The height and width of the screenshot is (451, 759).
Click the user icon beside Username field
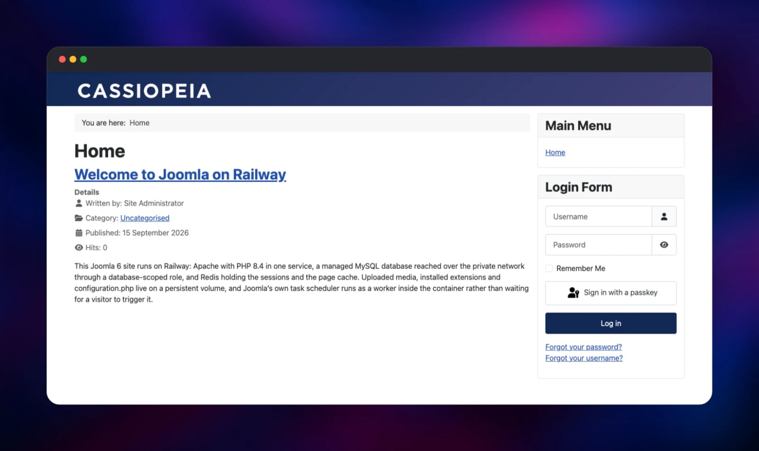[x=664, y=217]
